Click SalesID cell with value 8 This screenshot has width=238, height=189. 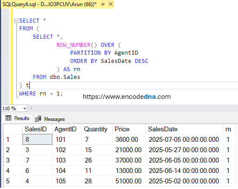pos(37,140)
